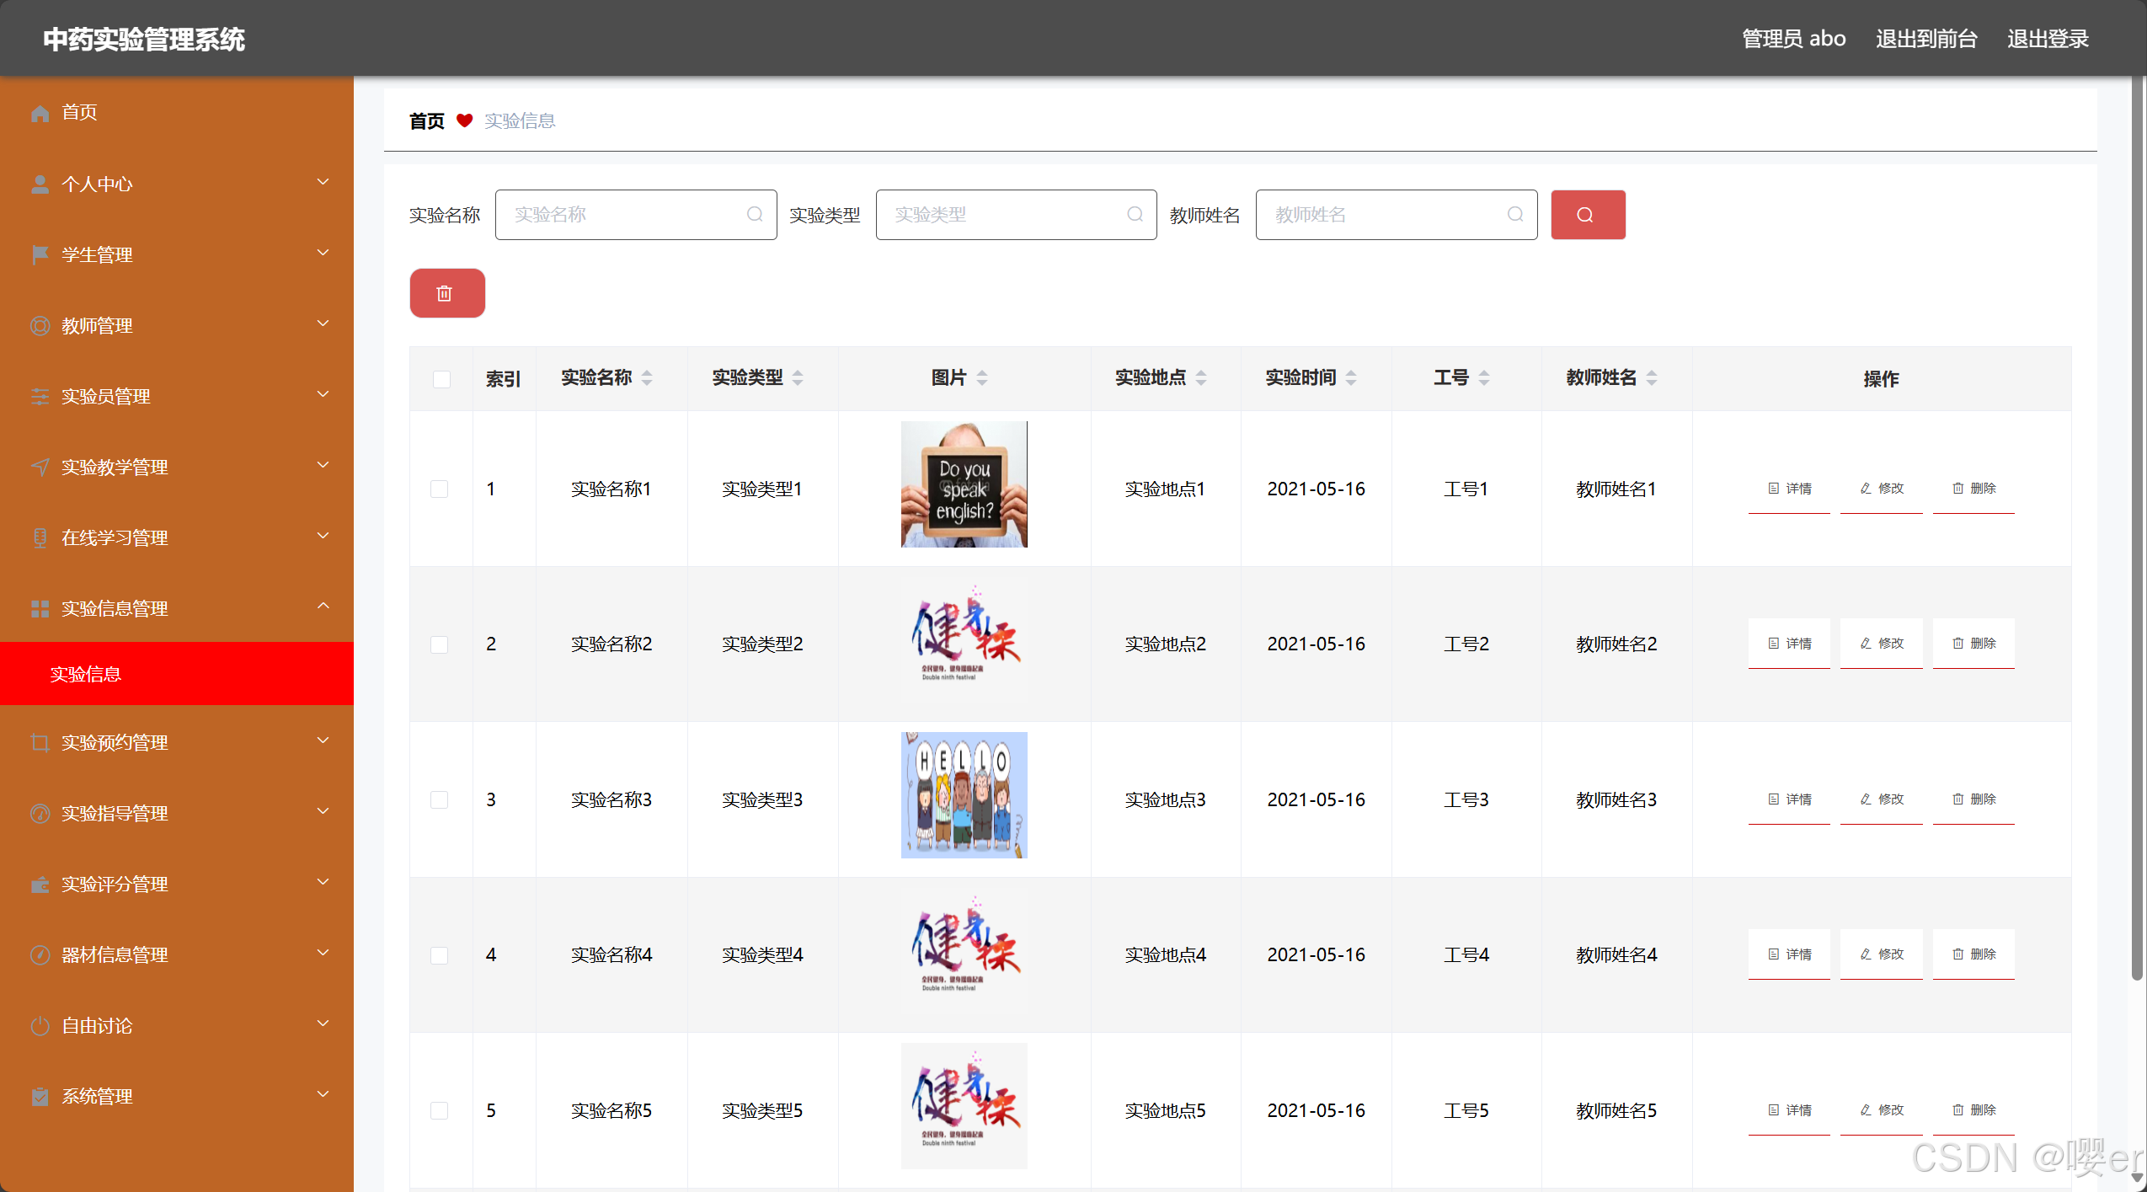
Task: Sort by 实验类型 column arrows
Action: point(798,378)
